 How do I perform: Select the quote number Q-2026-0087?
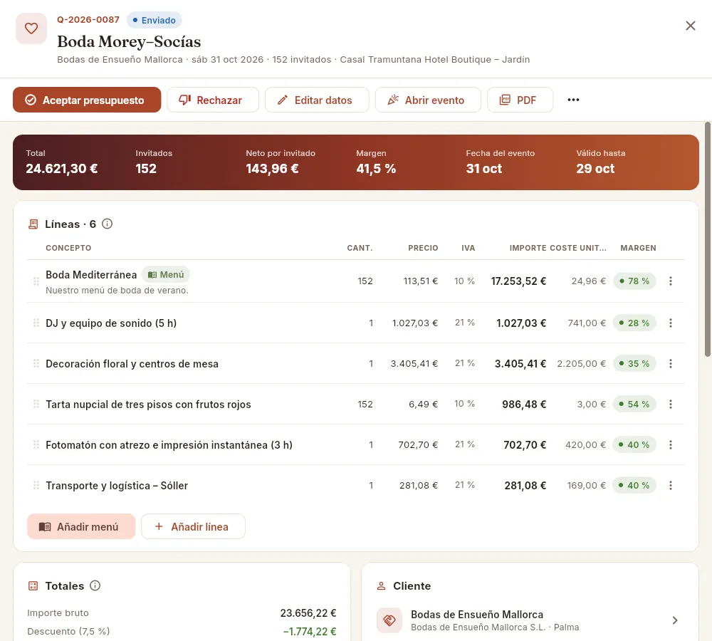point(88,20)
